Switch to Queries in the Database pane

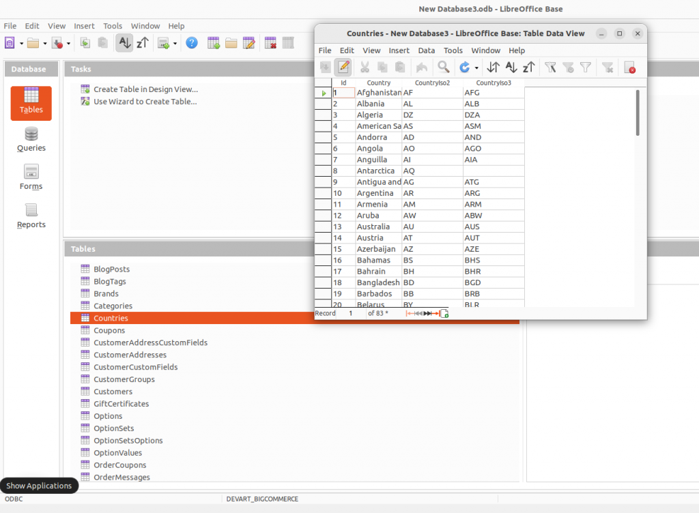31,140
